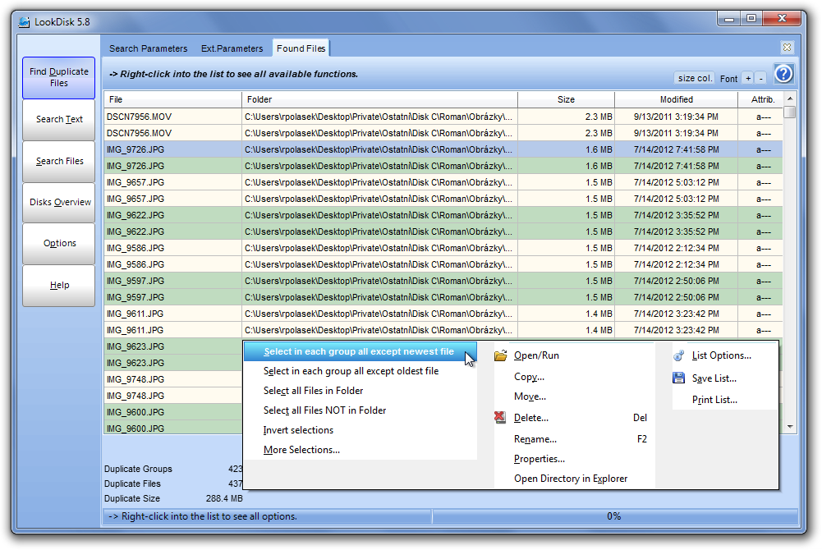This screenshot has height=550, width=822.
Task: Select the first IMG_9600.JPG row
Action: tap(173, 412)
